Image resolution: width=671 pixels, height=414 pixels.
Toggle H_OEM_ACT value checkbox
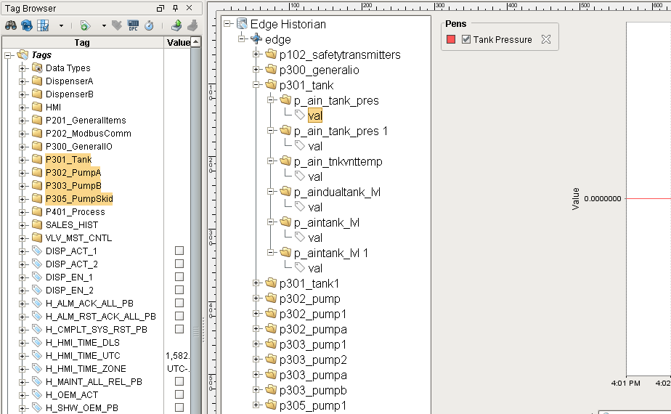tap(179, 394)
